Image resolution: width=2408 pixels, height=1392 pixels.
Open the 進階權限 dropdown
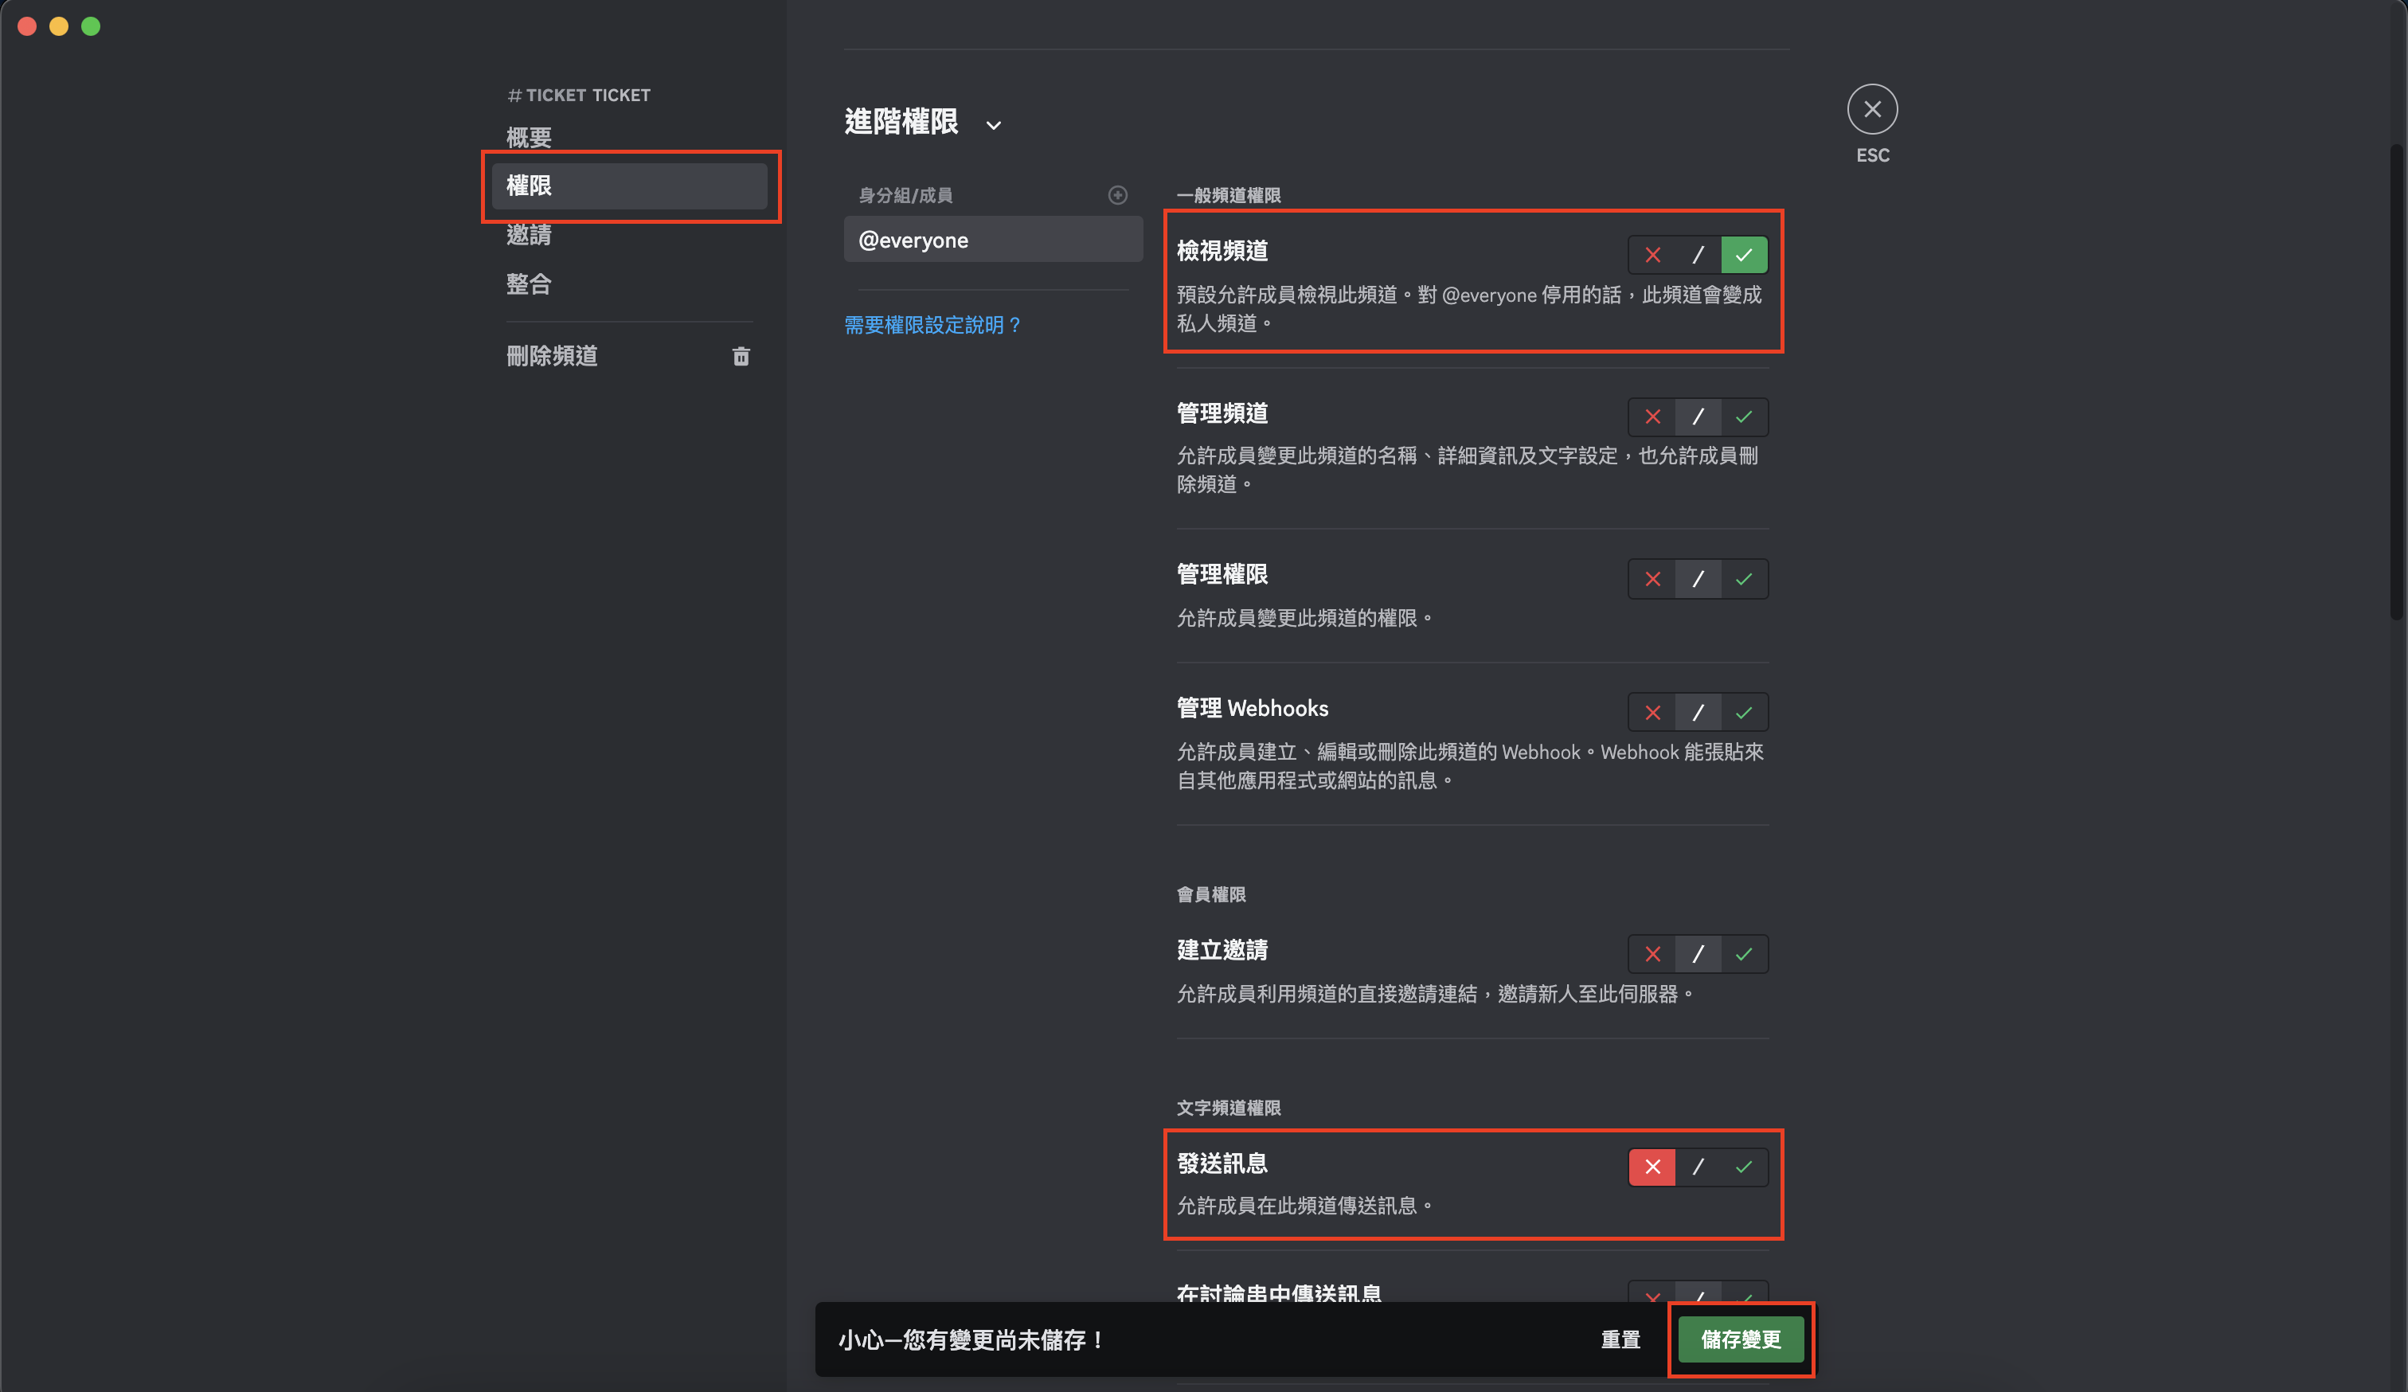[x=995, y=124]
